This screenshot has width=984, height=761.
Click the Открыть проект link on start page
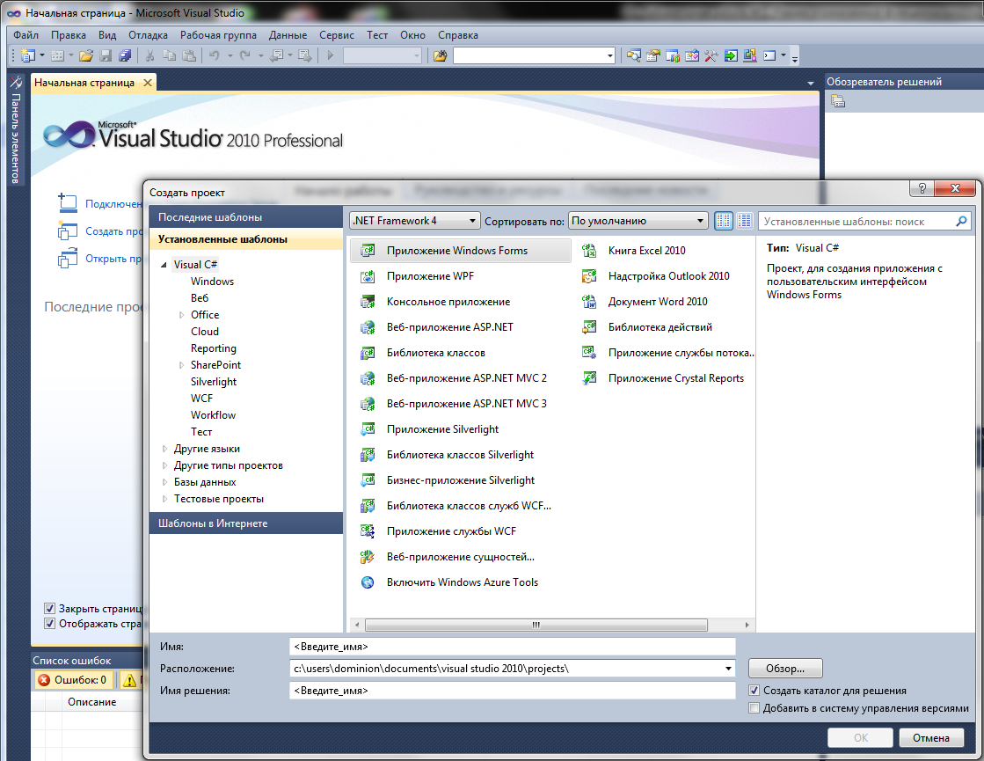click(x=113, y=259)
